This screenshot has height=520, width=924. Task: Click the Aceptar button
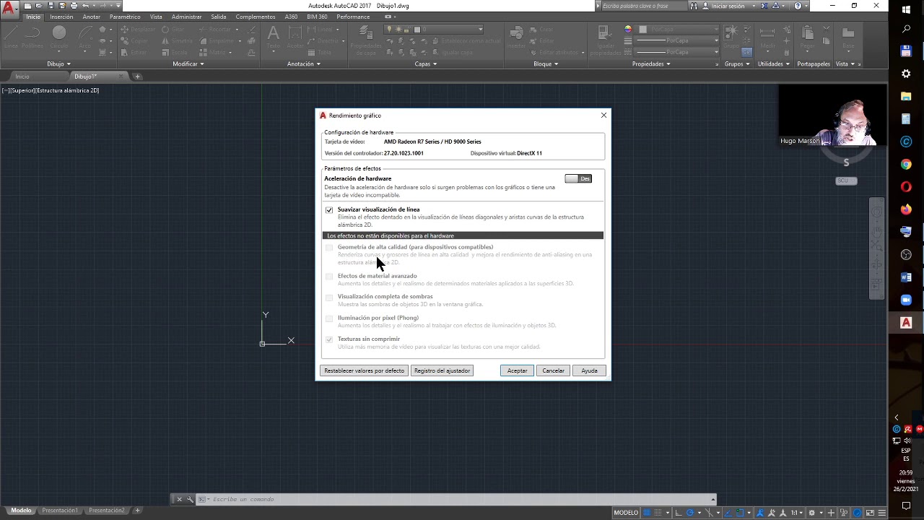tap(517, 370)
